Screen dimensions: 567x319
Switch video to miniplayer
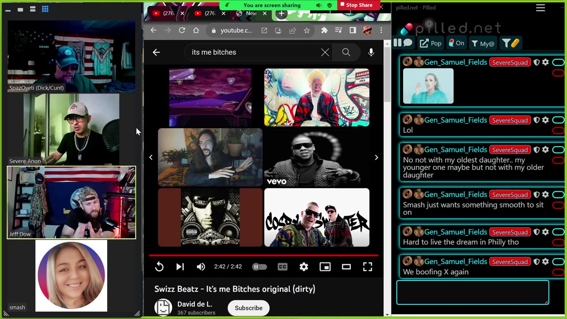(x=325, y=267)
